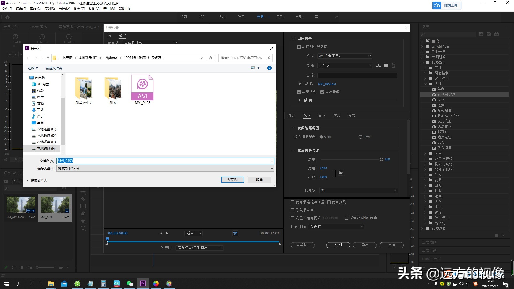
Task: Click the Windows Start button
Action: (x=6, y=284)
